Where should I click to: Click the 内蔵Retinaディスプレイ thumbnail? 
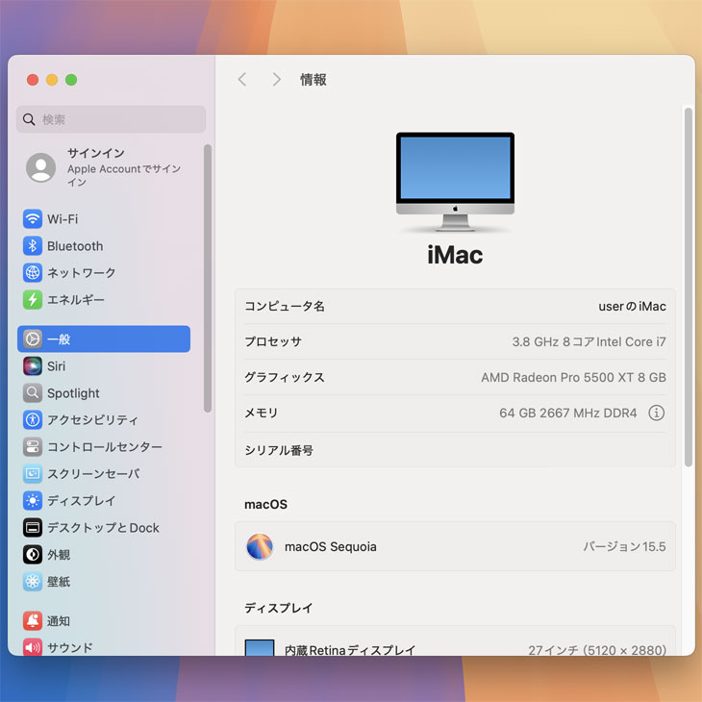click(x=260, y=648)
